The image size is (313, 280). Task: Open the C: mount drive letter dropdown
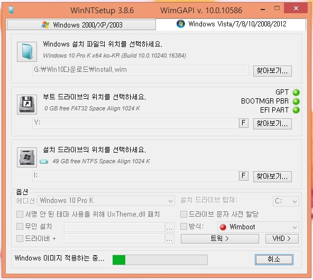tap(286, 201)
